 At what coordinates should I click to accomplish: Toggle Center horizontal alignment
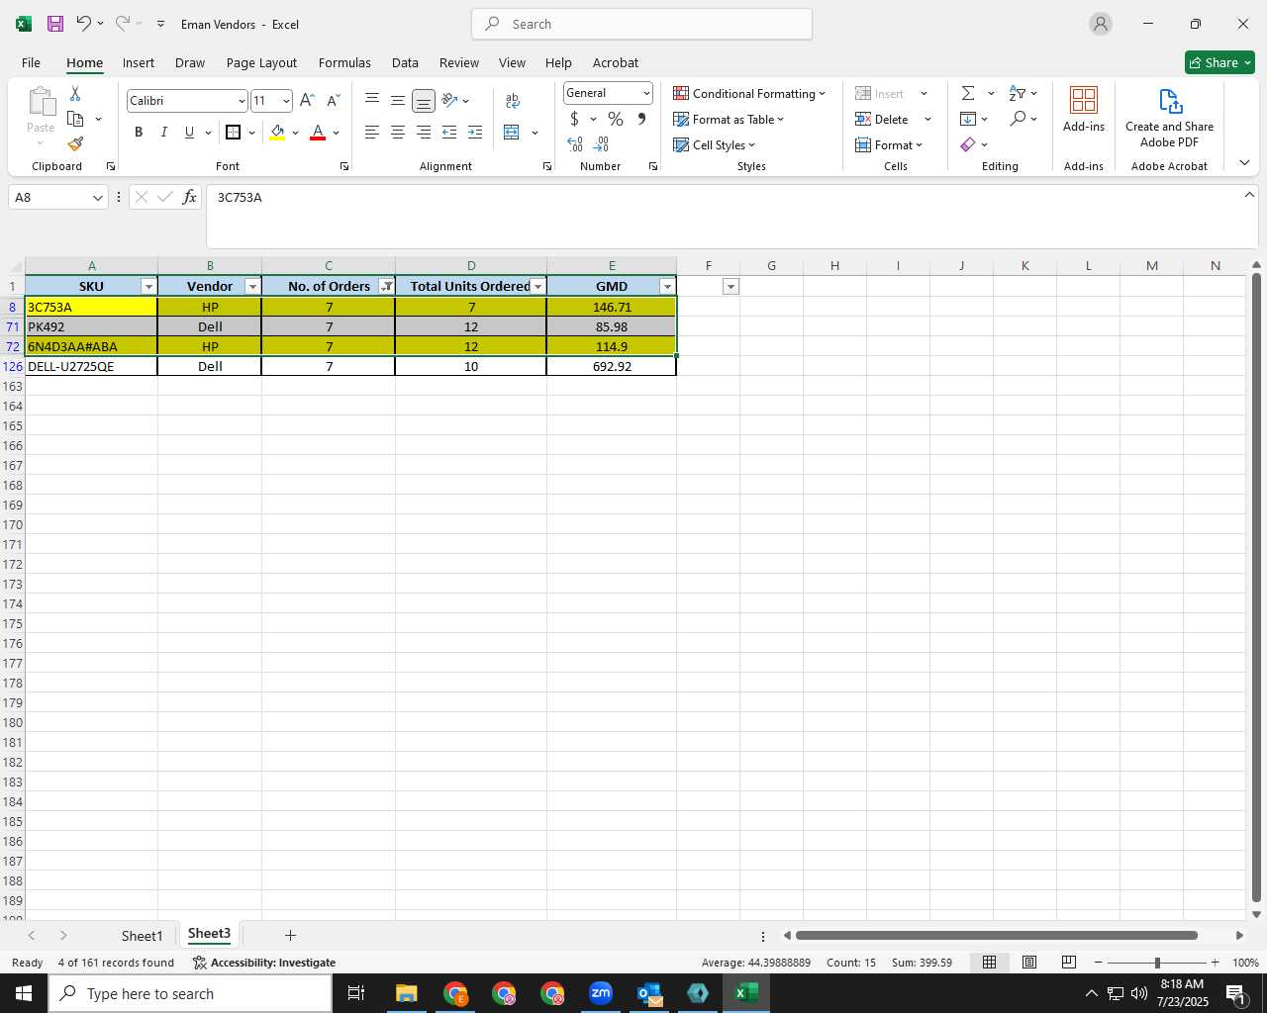point(398,133)
